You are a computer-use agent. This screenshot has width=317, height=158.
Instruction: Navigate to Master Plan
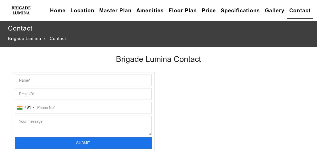[115, 11]
